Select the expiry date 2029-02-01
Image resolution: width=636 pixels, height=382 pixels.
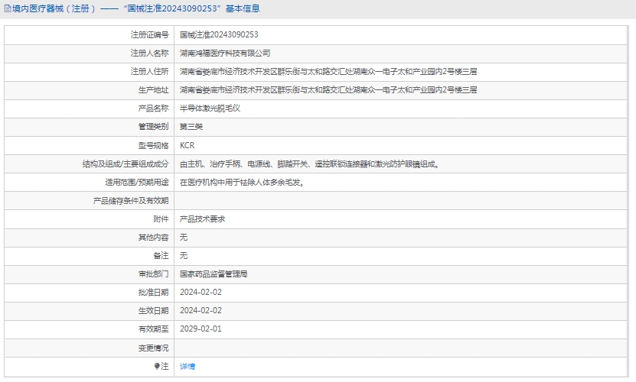coord(201,329)
